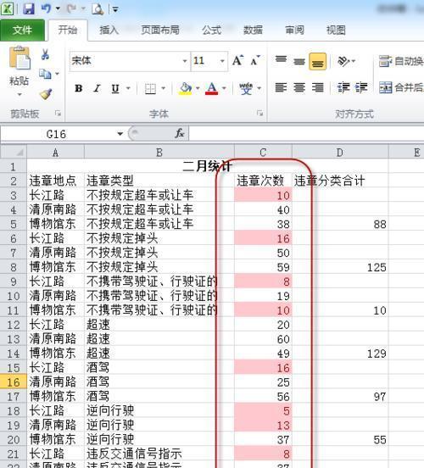Click the Increase Indent icon

point(361,88)
